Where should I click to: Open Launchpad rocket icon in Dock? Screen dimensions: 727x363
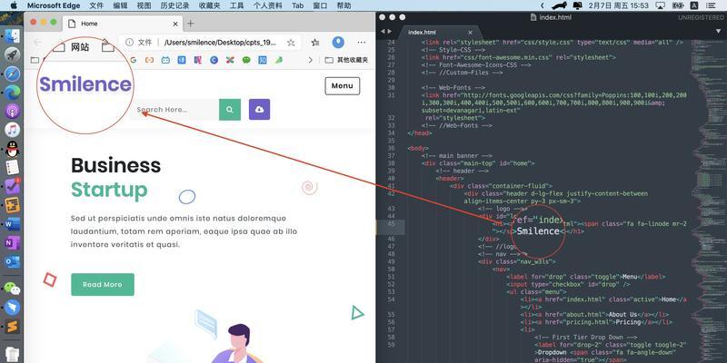click(x=12, y=55)
